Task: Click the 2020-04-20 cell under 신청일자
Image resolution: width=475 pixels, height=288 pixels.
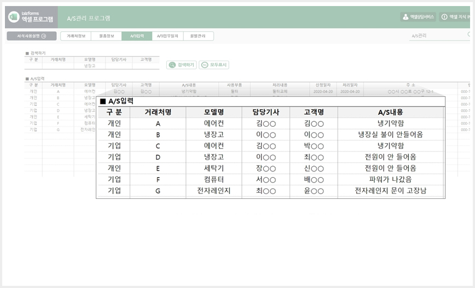Action: click(323, 91)
